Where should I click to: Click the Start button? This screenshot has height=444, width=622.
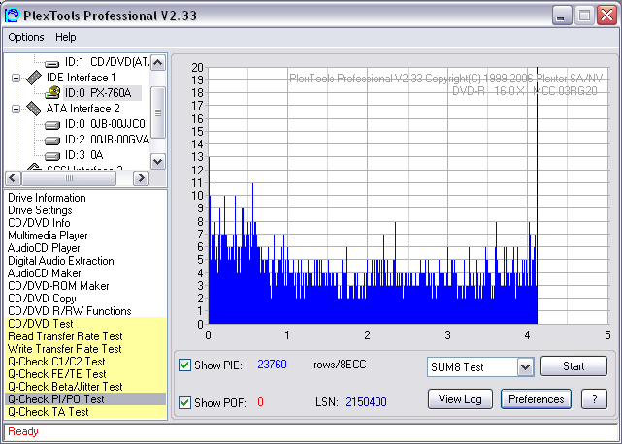573,366
